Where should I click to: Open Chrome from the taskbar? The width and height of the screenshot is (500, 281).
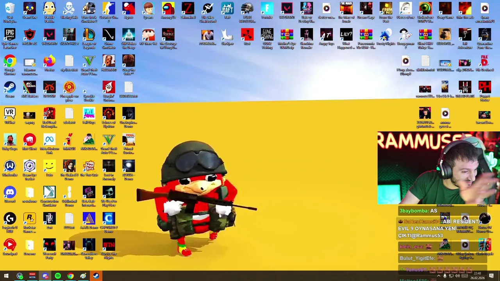(70, 276)
